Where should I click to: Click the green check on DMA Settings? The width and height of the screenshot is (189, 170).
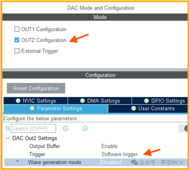pyautogui.click(x=82, y=101)
